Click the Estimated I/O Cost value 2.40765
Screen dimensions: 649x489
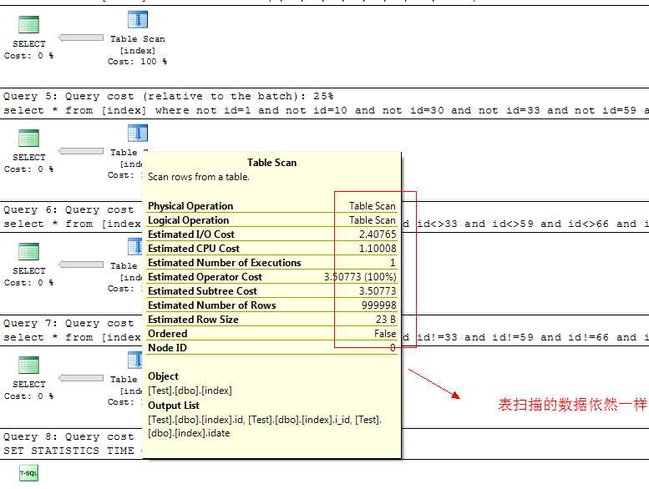(378, 234)
